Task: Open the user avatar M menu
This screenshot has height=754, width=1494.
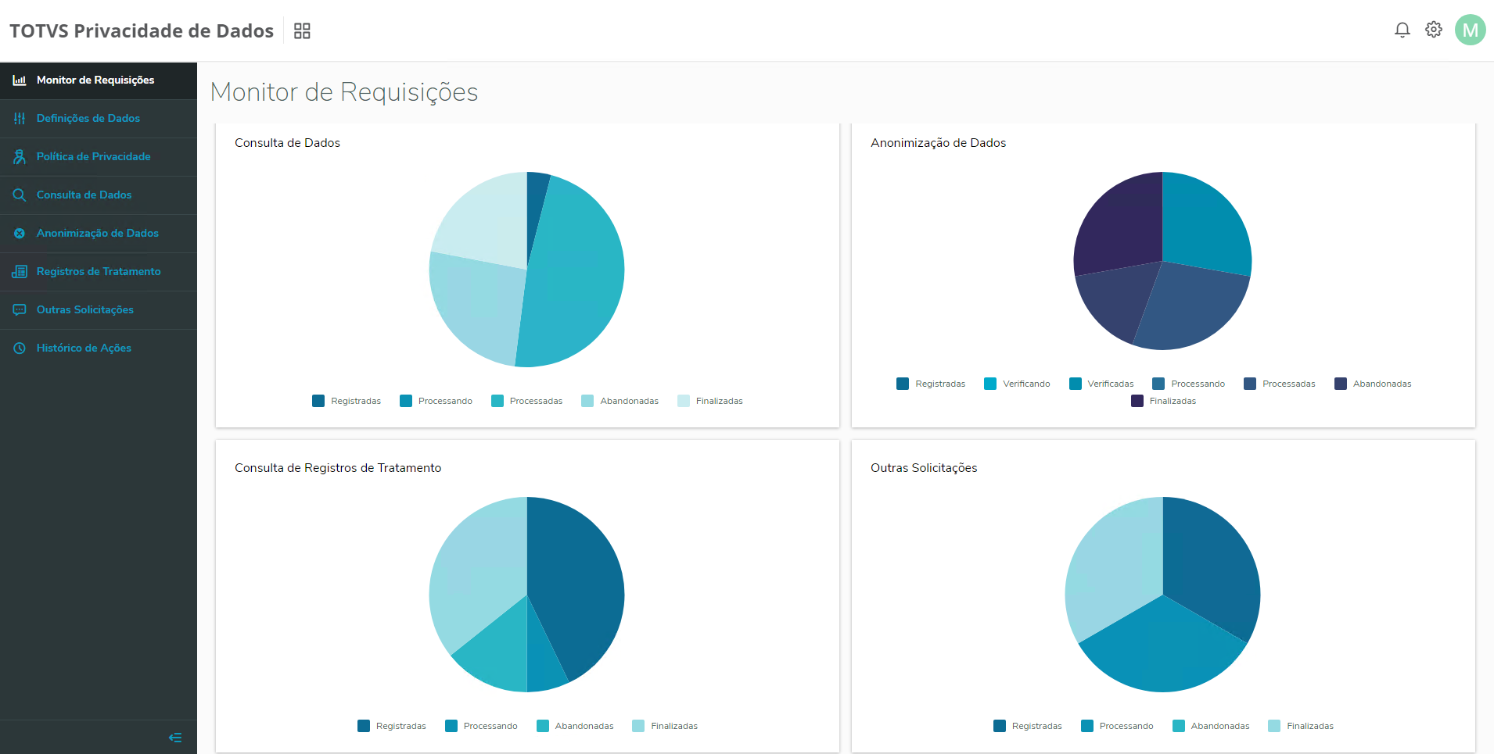Action: (x=1470, y=30)
